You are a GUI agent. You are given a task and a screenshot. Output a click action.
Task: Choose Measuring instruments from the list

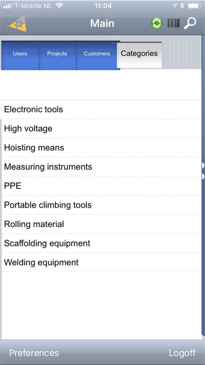coord(101,167)
